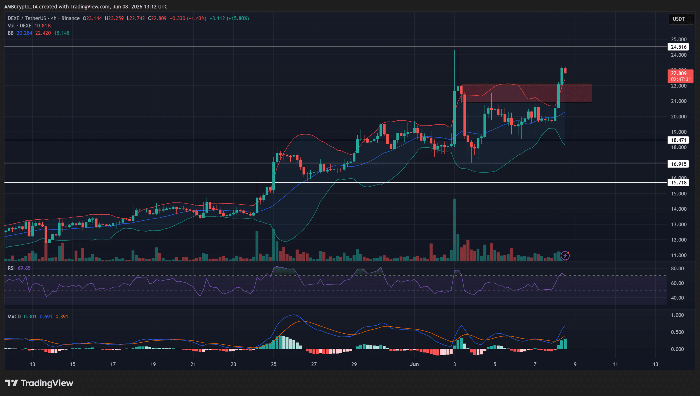700x396 pixels.
Task: Click the 4h interval label
Action: (54, 18)
